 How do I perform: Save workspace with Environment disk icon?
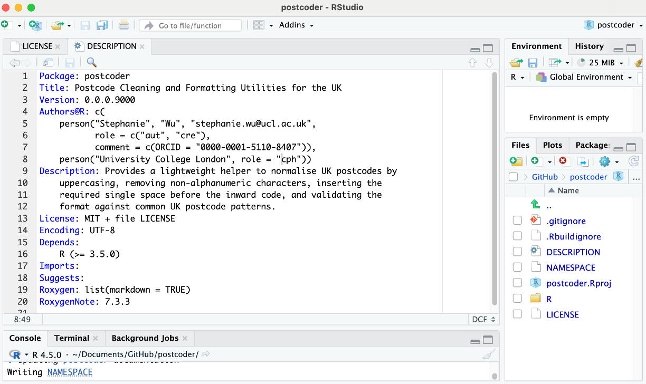tap(533, 63)
